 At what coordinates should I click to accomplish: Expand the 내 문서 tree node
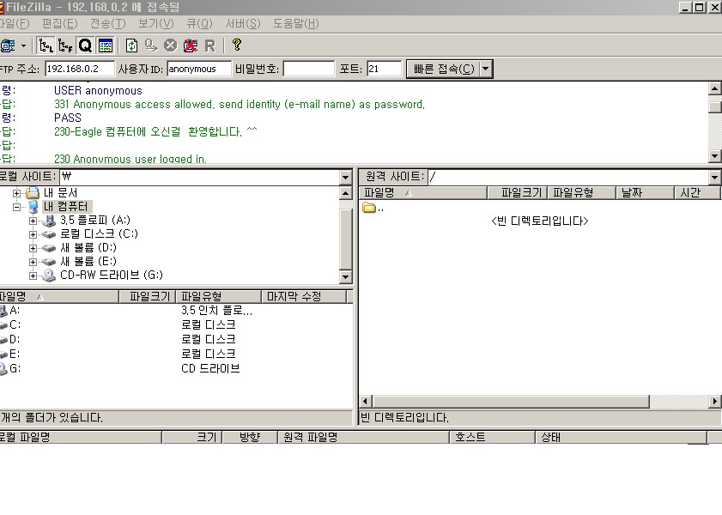pos(17,193)
